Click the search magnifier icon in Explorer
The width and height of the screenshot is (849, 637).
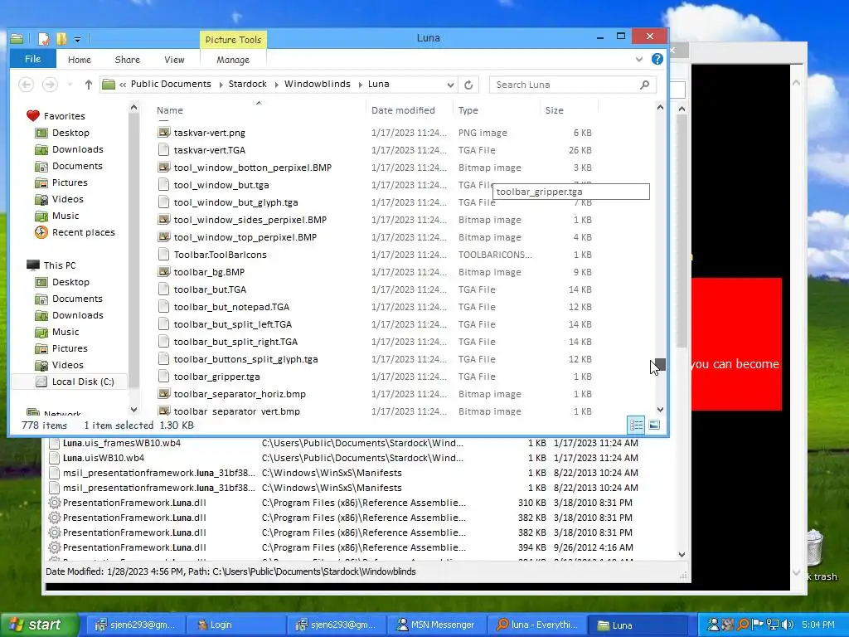(644, 85)
